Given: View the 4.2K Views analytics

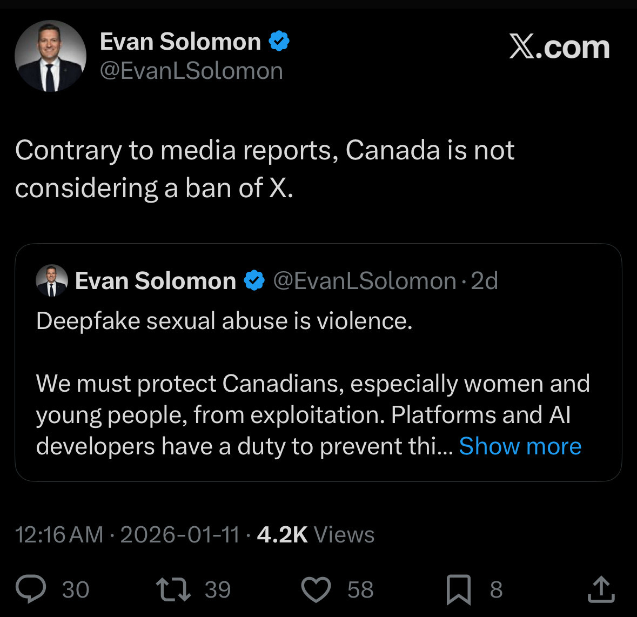Looking at the screenshot, I should point(316,534).
